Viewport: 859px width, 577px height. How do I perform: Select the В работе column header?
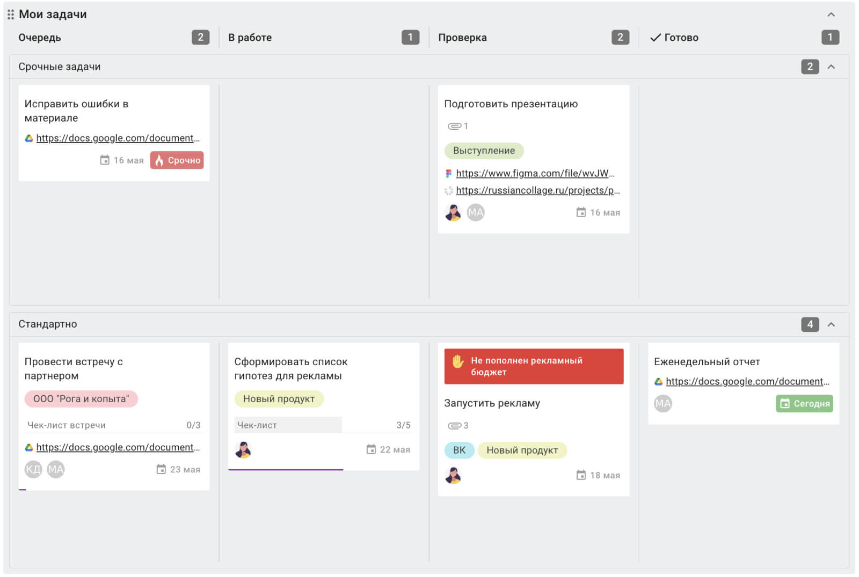coord(250,38)
